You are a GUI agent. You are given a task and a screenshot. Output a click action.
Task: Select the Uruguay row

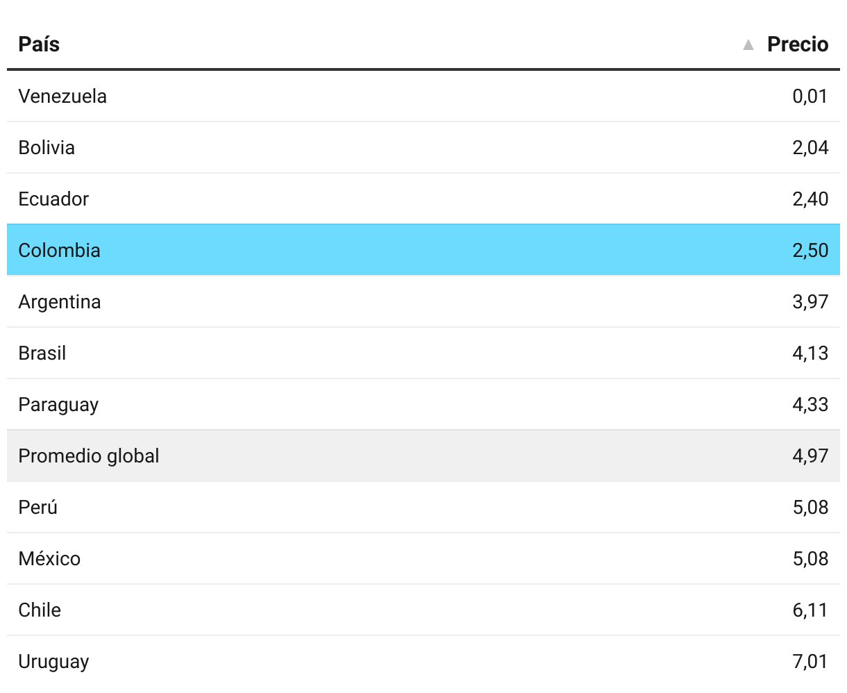[x=423, y=661]
